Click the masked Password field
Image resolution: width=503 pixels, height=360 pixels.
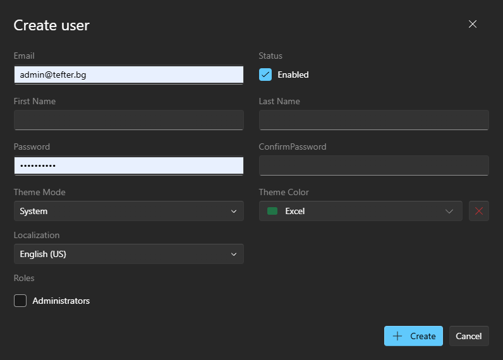pos(129,165)
